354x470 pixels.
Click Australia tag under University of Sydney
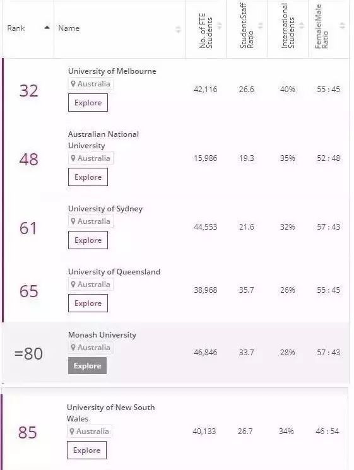[x=90, y=221]
